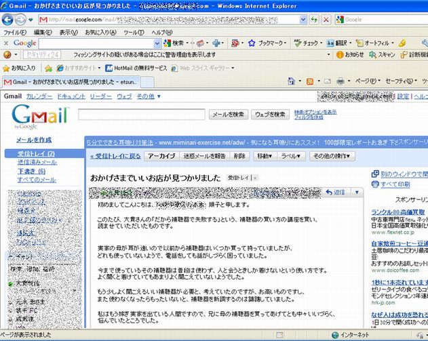Click the Google search provider box
Screen dimensions: 428x341
(382, 20)
